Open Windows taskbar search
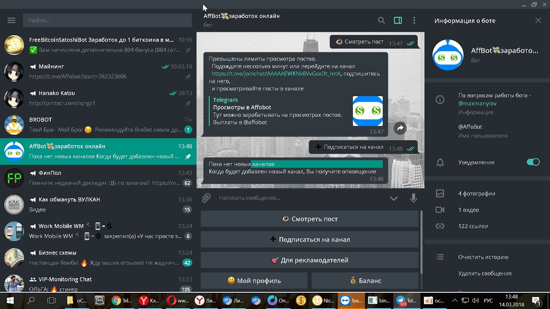The width and height of the screenshot is (550, 309). point(31,300)
